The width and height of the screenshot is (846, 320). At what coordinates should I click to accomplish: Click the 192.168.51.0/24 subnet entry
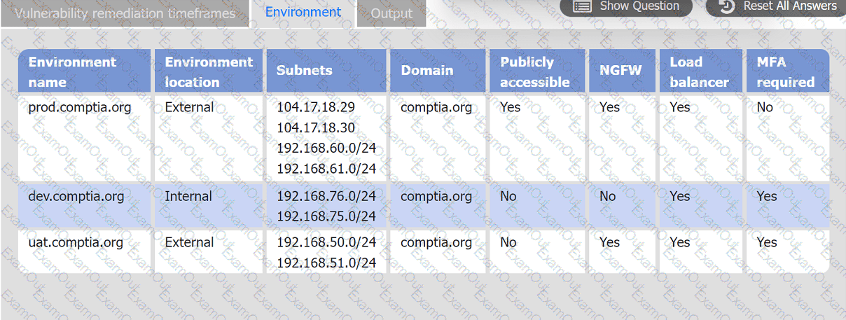326,263
